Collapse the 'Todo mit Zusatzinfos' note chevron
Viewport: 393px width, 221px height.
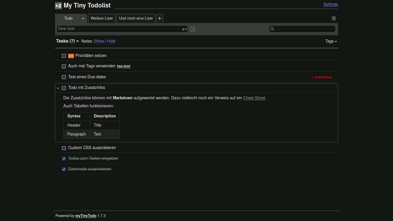[58, 88]
